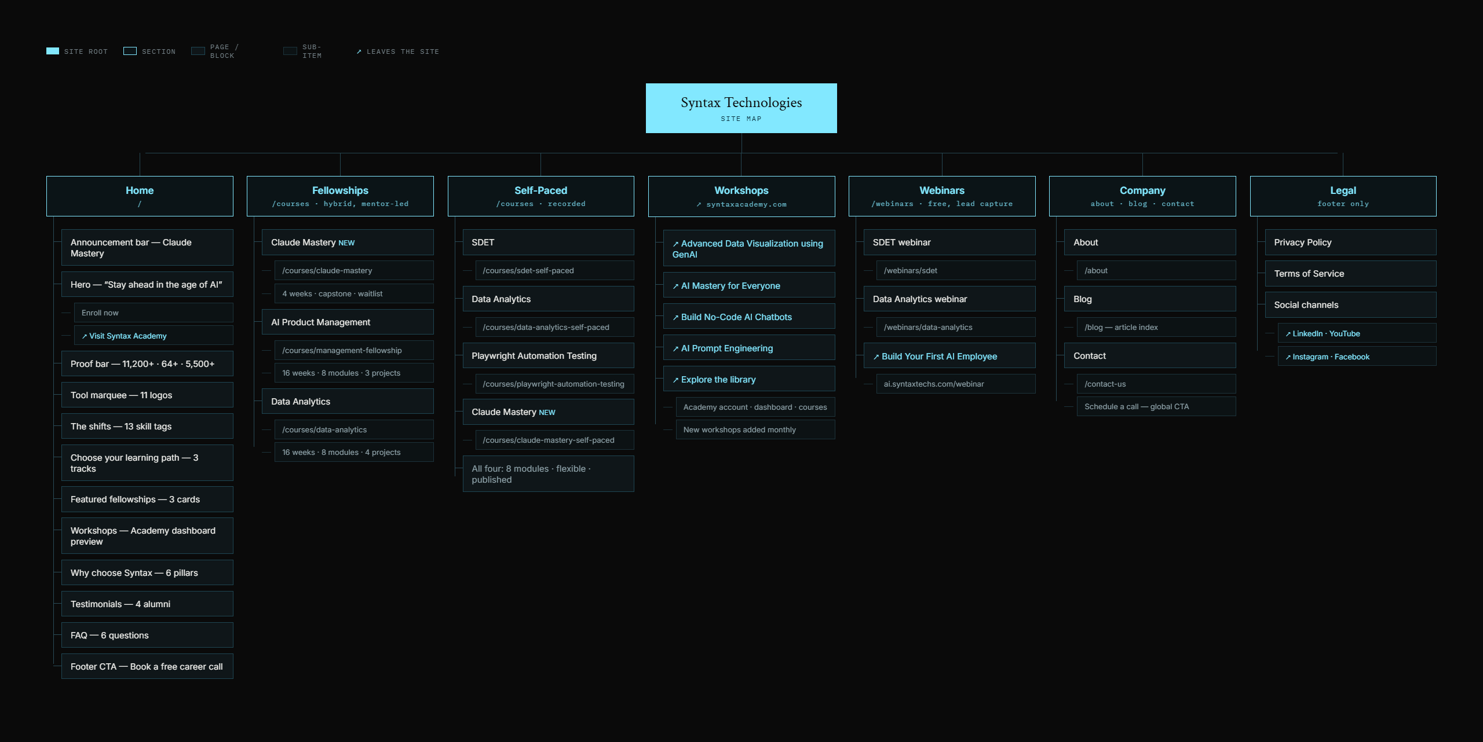This screenshot has width=1483, height=742.
Task: Click '16 weeks · 8 modules · 3 projects' sub-item
Action: (354, 373)
